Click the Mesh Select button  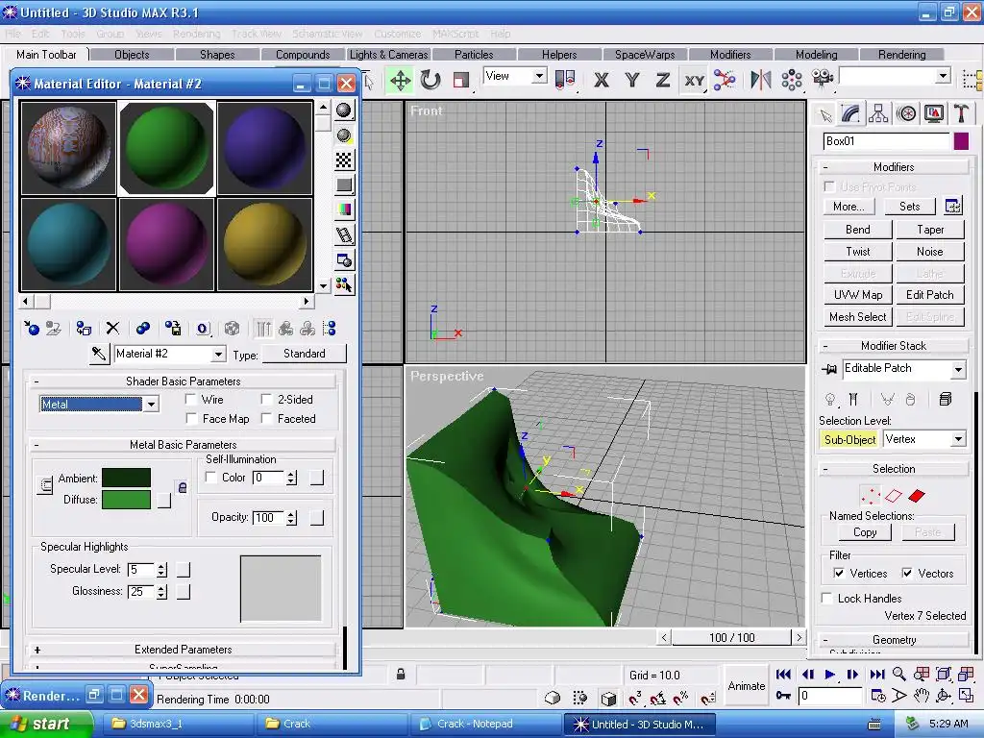click(857, 317)
